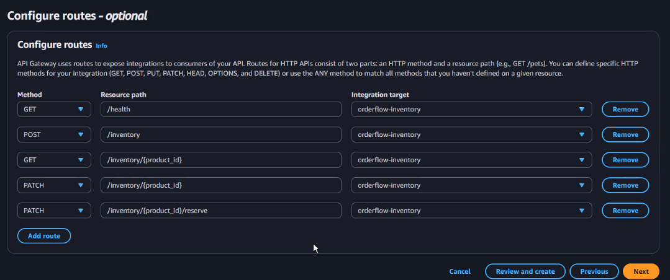Screen dimensions: 670x280
Task: Open Method dropdown for /health route
Action: (54, 109)
